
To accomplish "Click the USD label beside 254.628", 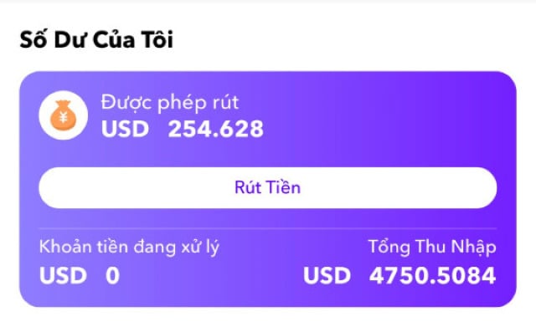I will click(x=125, y=129).
